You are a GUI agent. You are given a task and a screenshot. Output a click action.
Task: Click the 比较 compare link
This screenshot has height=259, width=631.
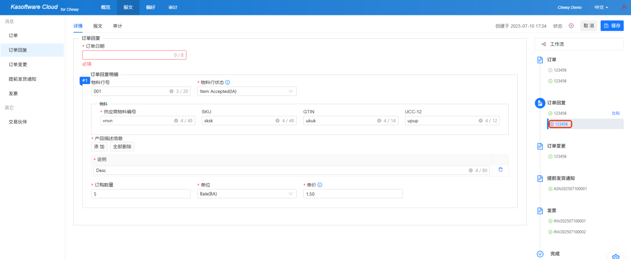(616, 113)
